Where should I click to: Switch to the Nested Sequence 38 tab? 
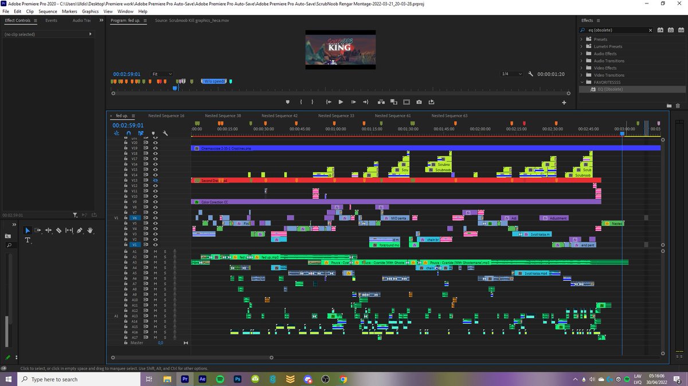point(223,115)
